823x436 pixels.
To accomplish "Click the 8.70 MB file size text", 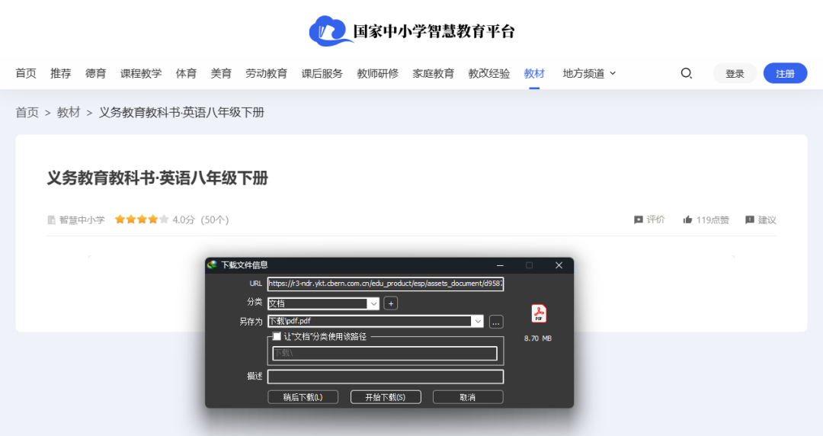I will (537, 338).
